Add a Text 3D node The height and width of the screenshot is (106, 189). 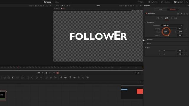(x=70, y=77)
